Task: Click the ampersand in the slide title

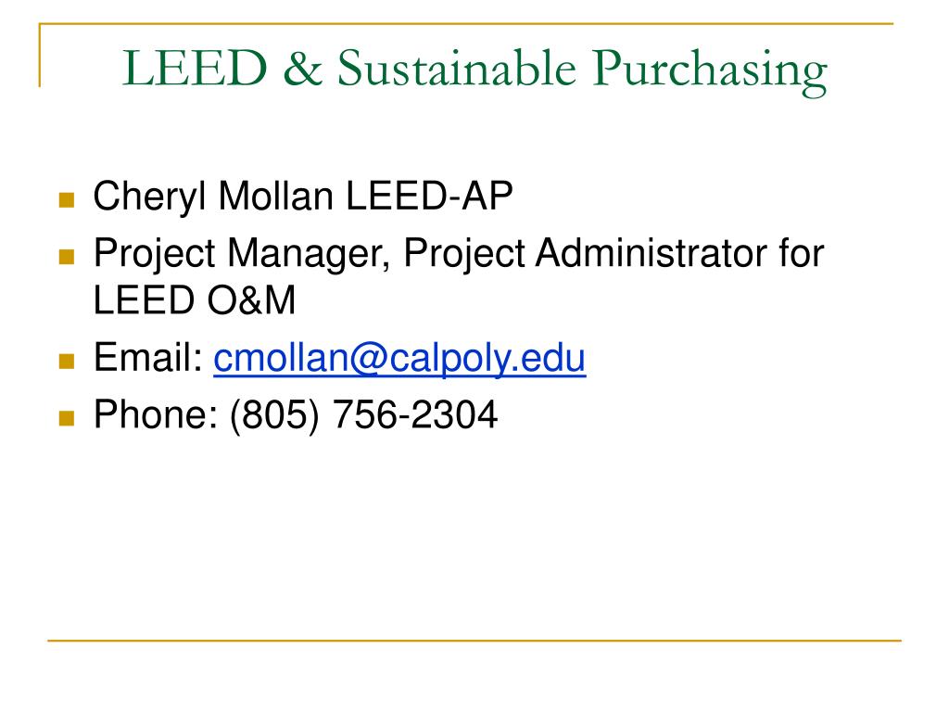Action: coord(302,67)
